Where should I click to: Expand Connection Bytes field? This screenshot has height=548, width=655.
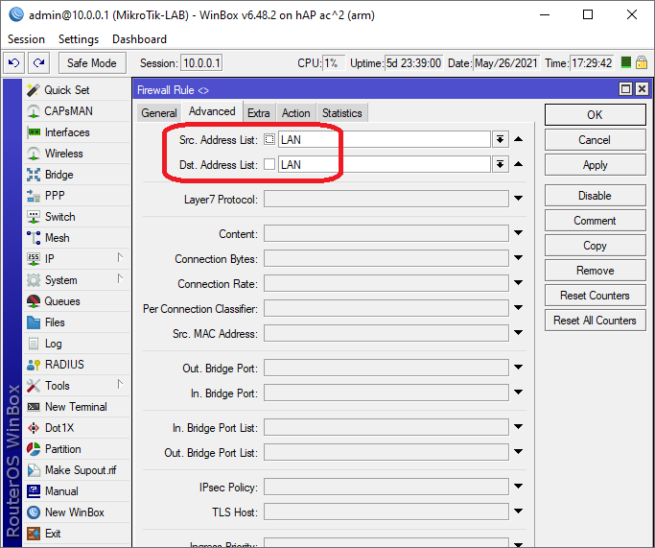519,258
